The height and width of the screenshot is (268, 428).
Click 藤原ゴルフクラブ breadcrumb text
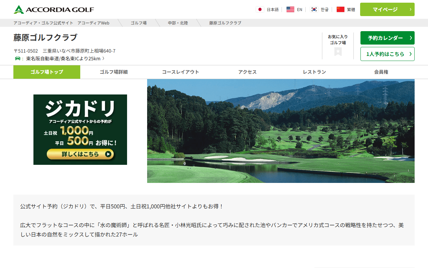click(x=225, y=23)
